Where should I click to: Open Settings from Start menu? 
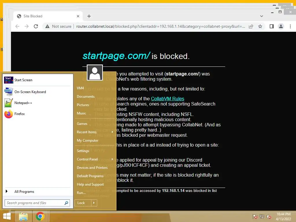tap(83, 151)
